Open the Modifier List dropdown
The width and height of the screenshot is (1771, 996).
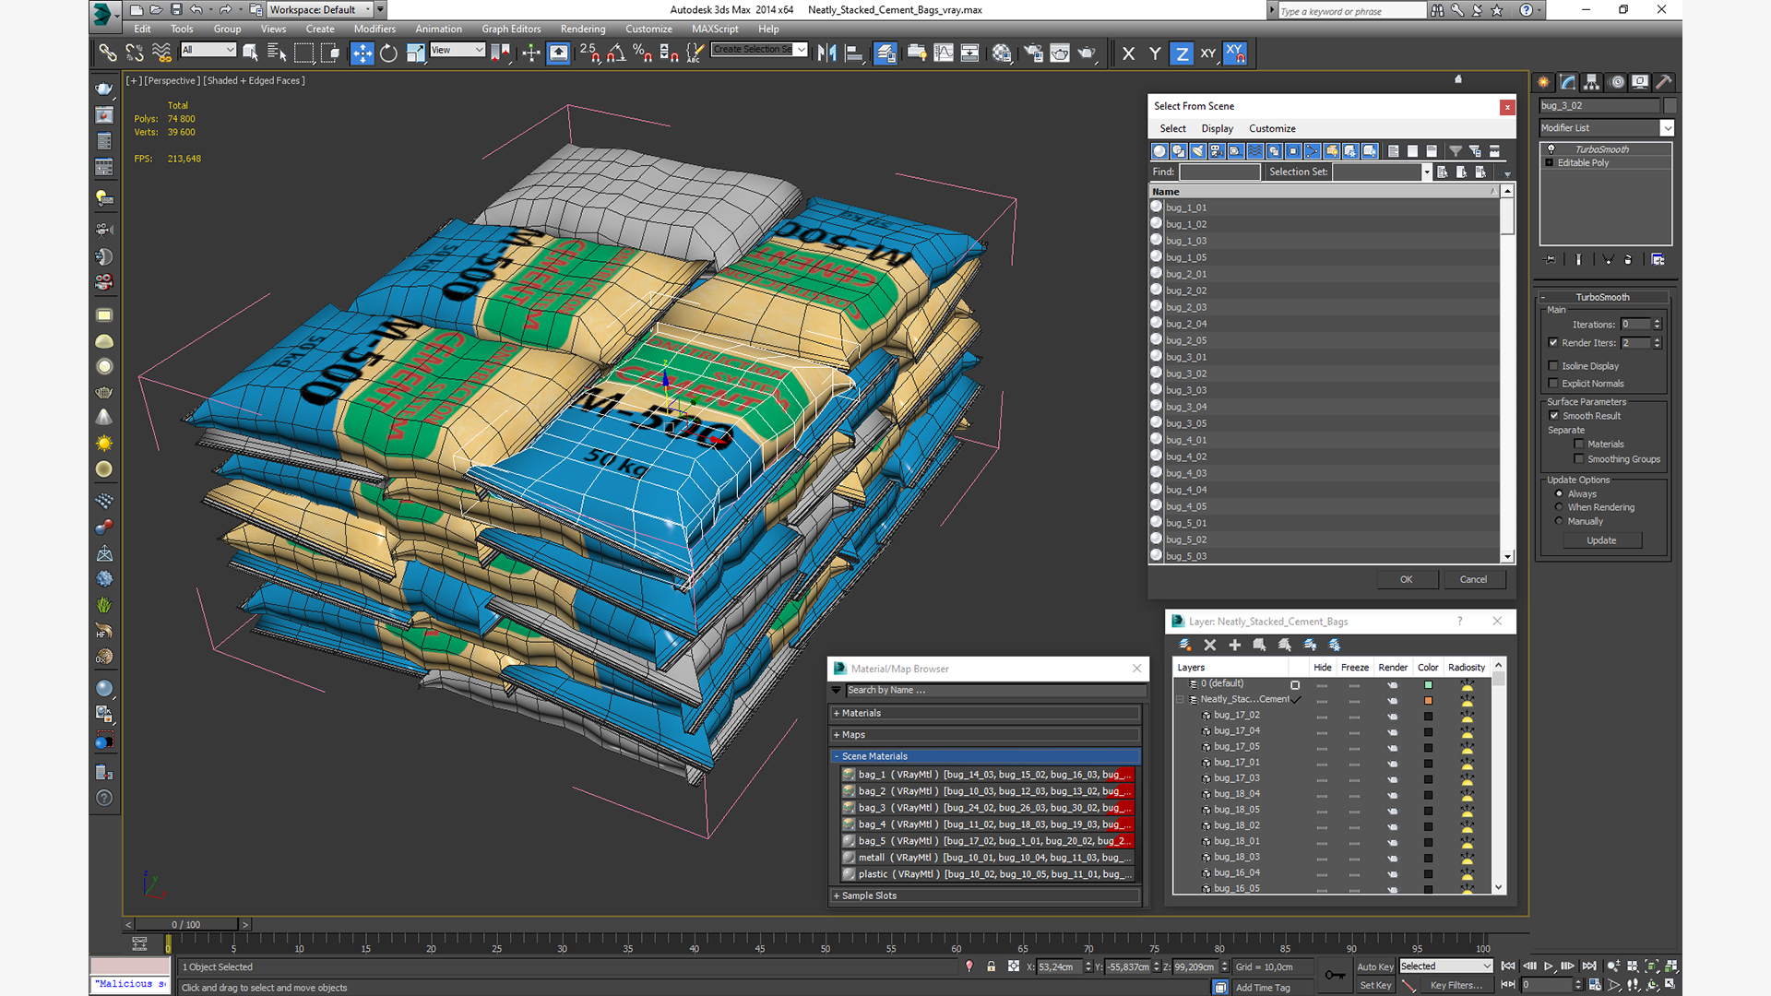tap(1605, 128)
